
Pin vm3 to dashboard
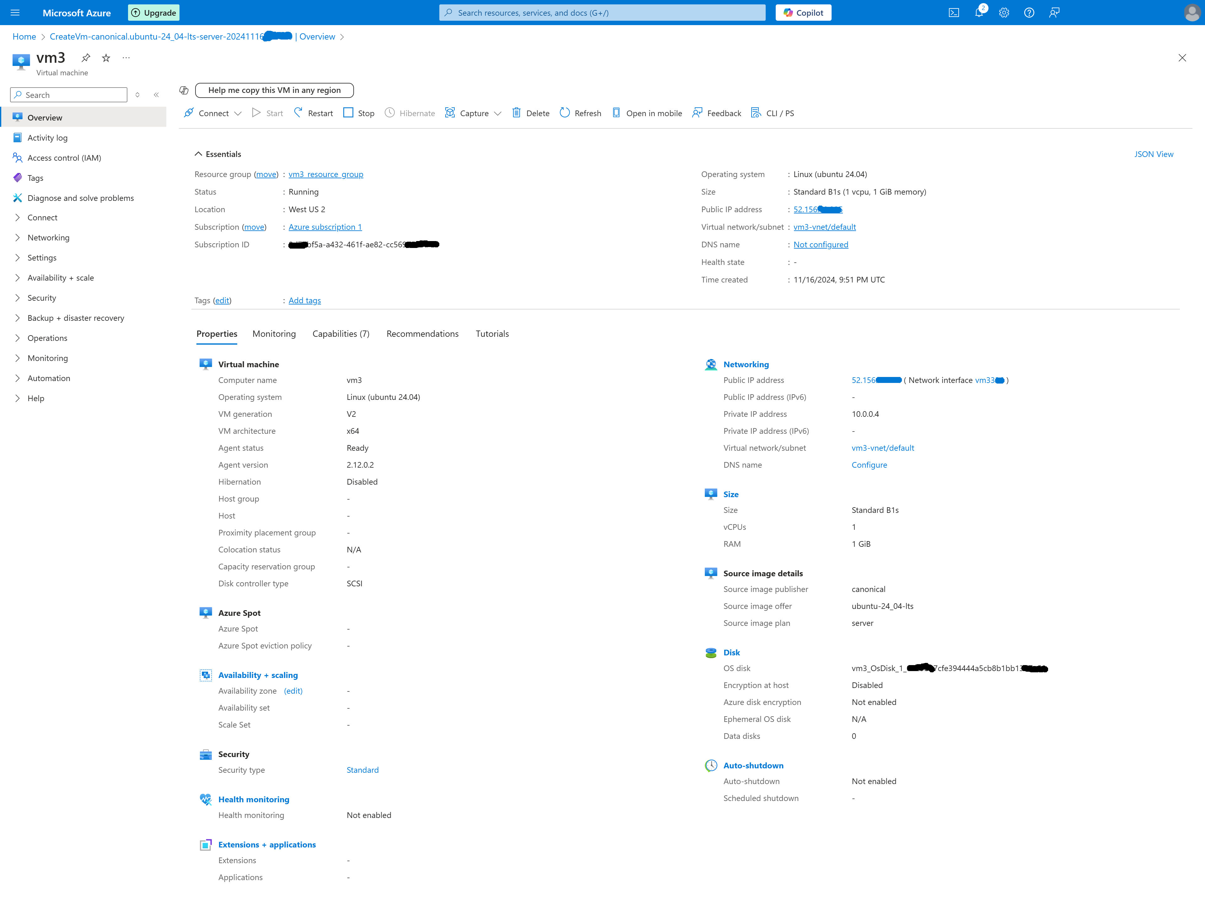[x=86, y=58]
